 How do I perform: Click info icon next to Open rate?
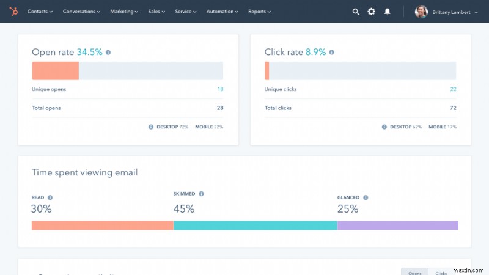click(108, 53)
